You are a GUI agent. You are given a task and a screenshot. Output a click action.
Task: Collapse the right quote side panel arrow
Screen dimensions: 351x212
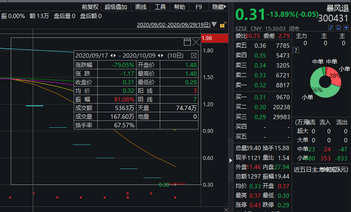[230, 160]
